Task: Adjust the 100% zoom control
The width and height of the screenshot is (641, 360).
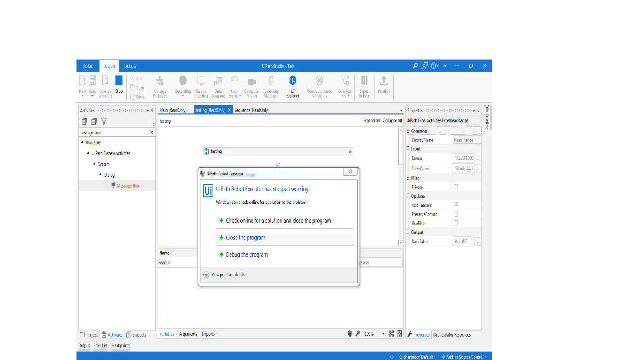Action: coord(370,333)
